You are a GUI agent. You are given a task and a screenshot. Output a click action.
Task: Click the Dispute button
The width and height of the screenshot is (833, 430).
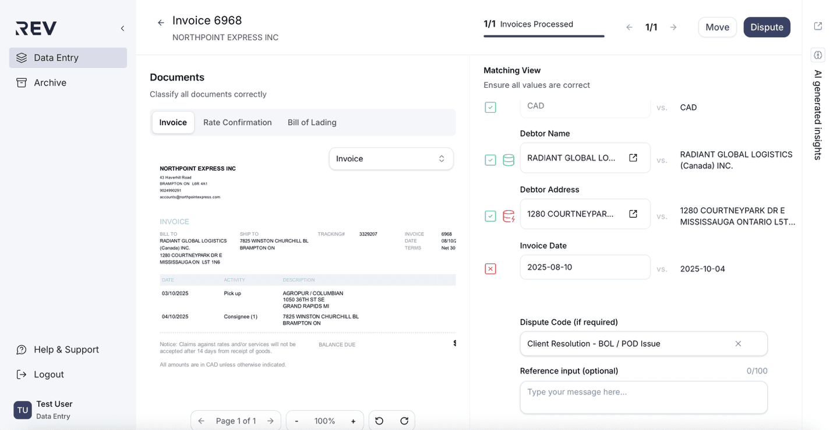click(x=767, y=27)
